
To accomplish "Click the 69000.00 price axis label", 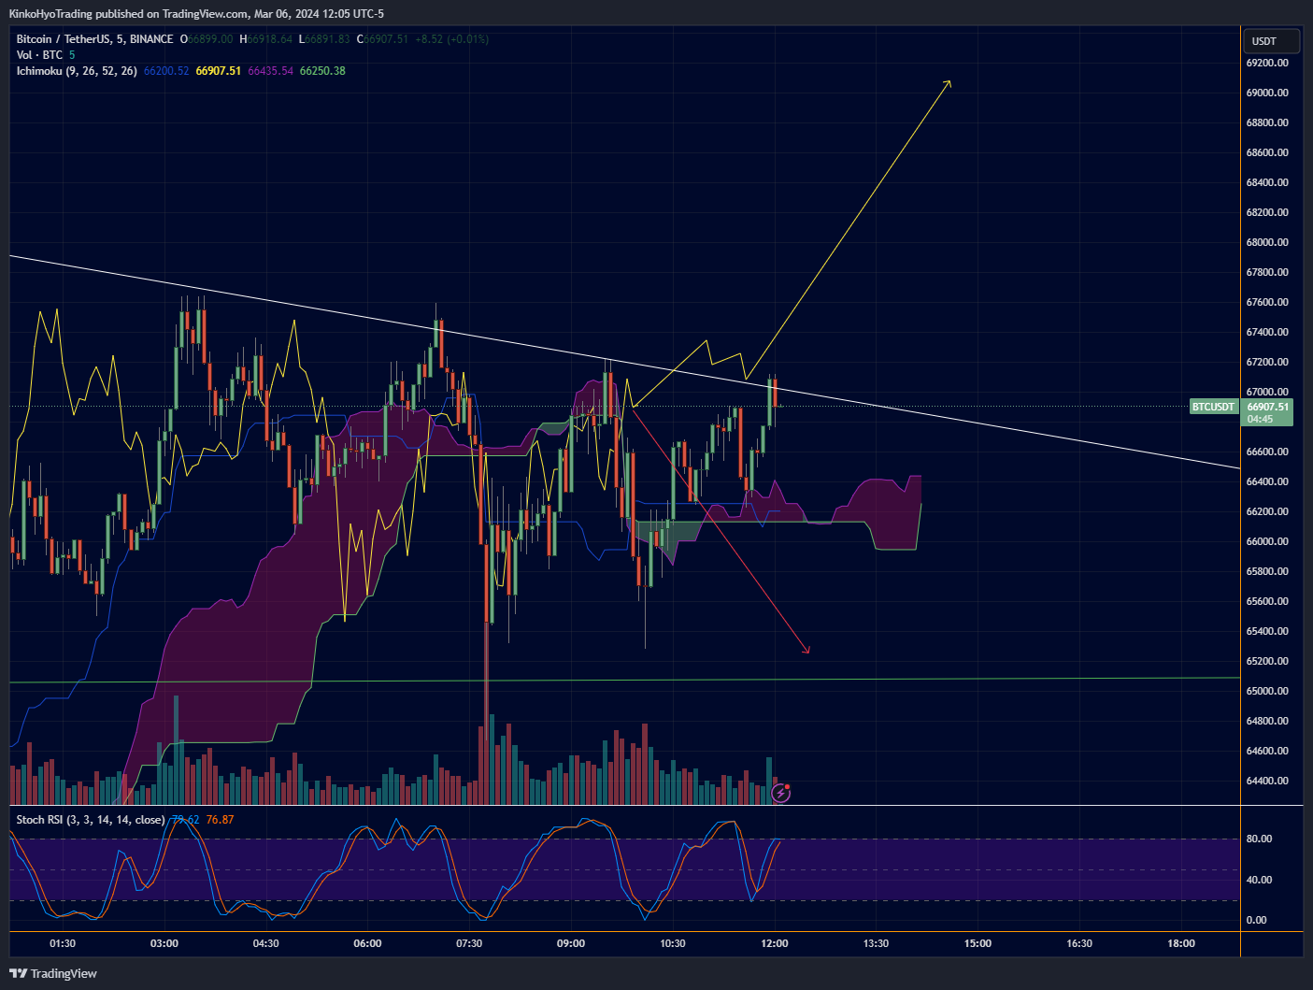I will (x=1267, y=93).
